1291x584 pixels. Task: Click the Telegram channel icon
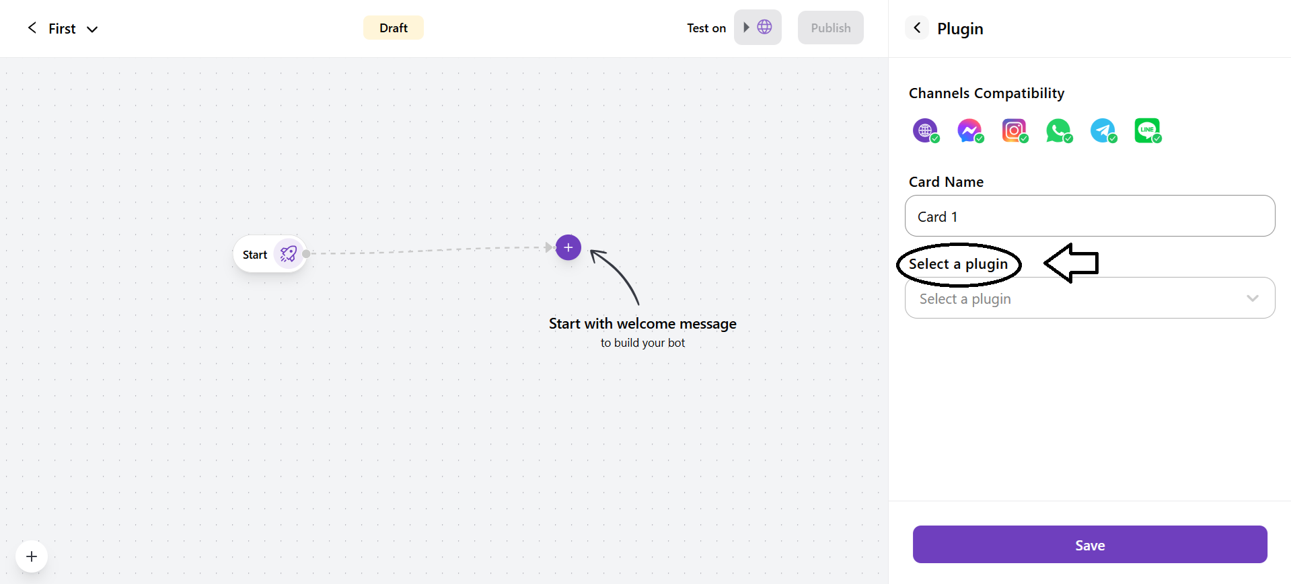(x=1103, y=130)
